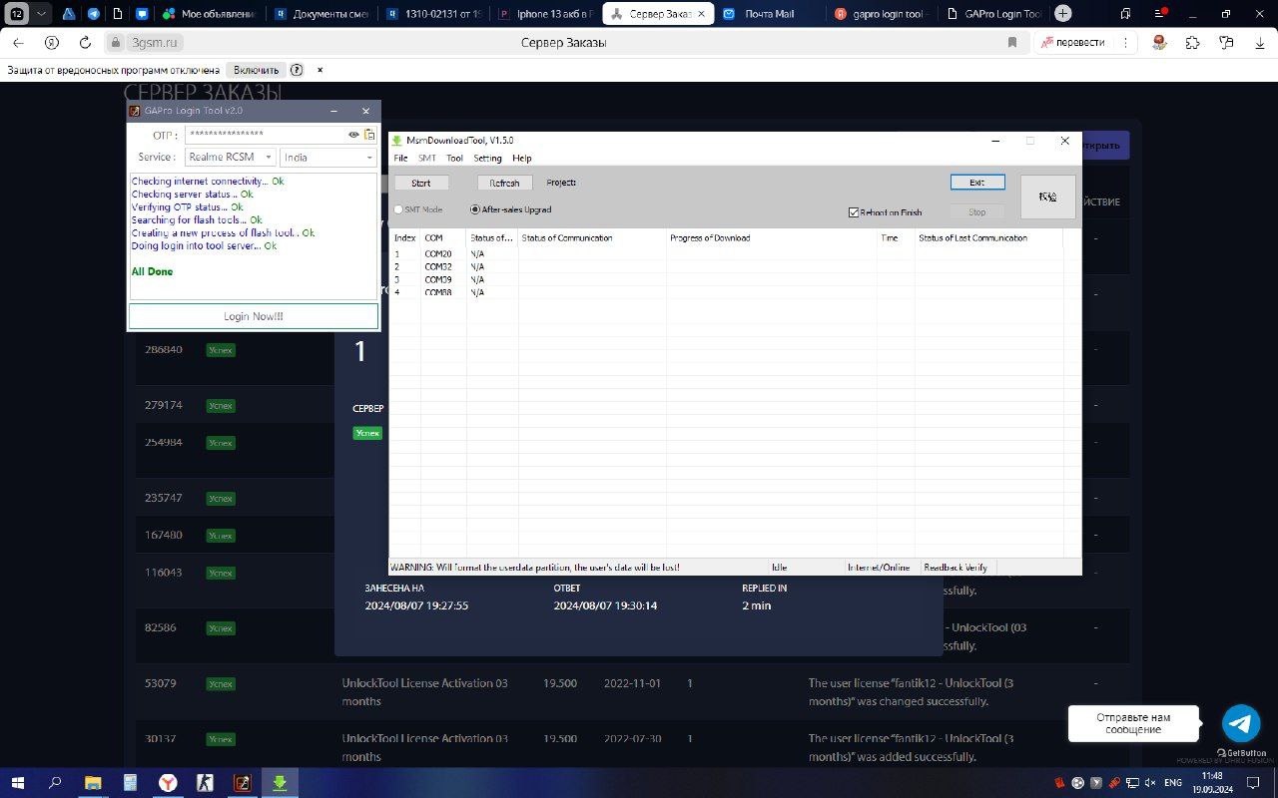Select the COM39 row in the port list
Viewport: 1278px width, 798px height.
pyautogui.click(x=727, y=280)
